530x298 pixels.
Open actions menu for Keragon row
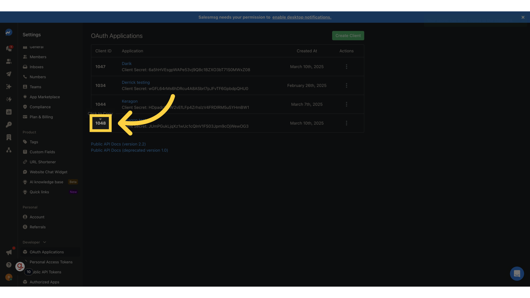(x=346, y=104)
